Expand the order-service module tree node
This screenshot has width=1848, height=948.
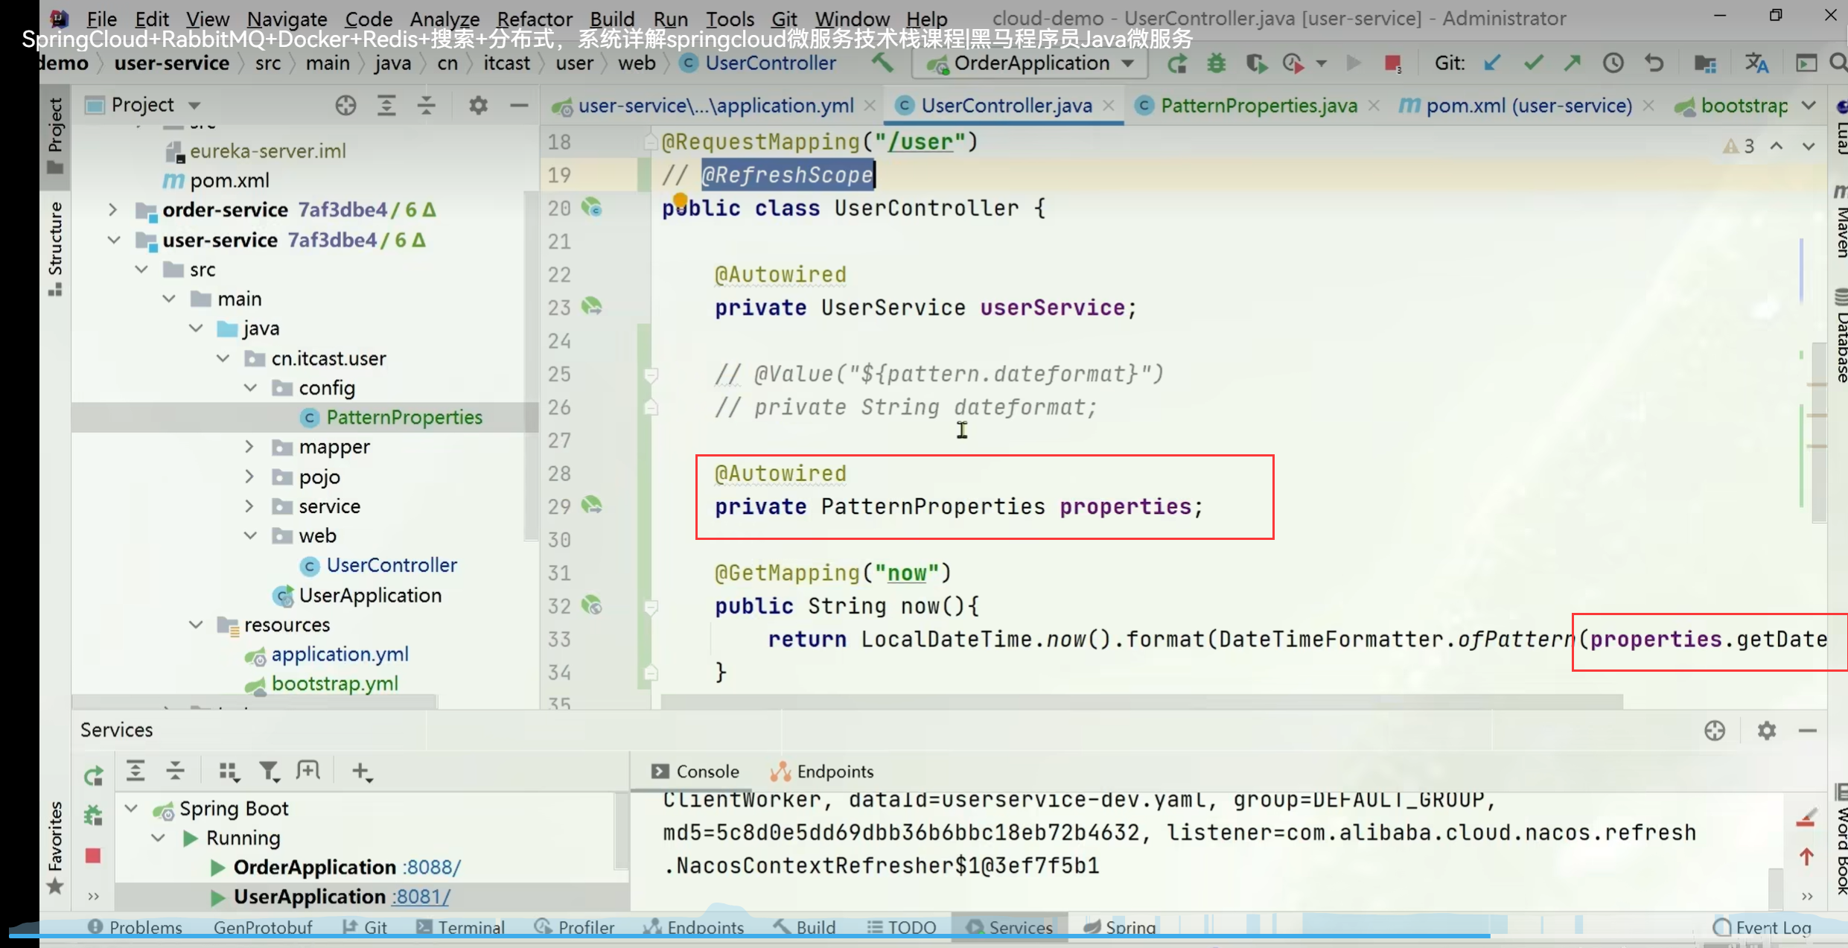(113, 210)
